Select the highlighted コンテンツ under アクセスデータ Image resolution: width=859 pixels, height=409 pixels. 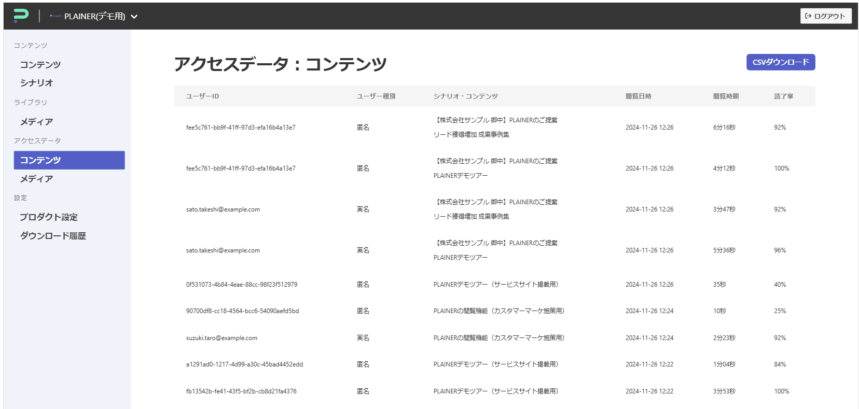(x=70, y=160)
